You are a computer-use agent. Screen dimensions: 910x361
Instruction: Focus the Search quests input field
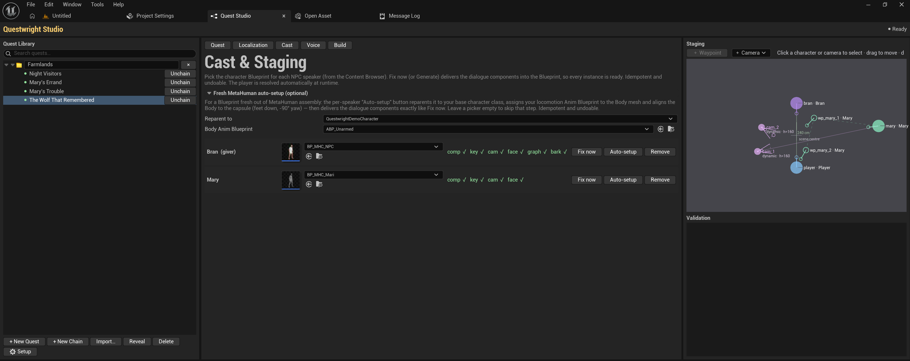[x=100, y=53]
